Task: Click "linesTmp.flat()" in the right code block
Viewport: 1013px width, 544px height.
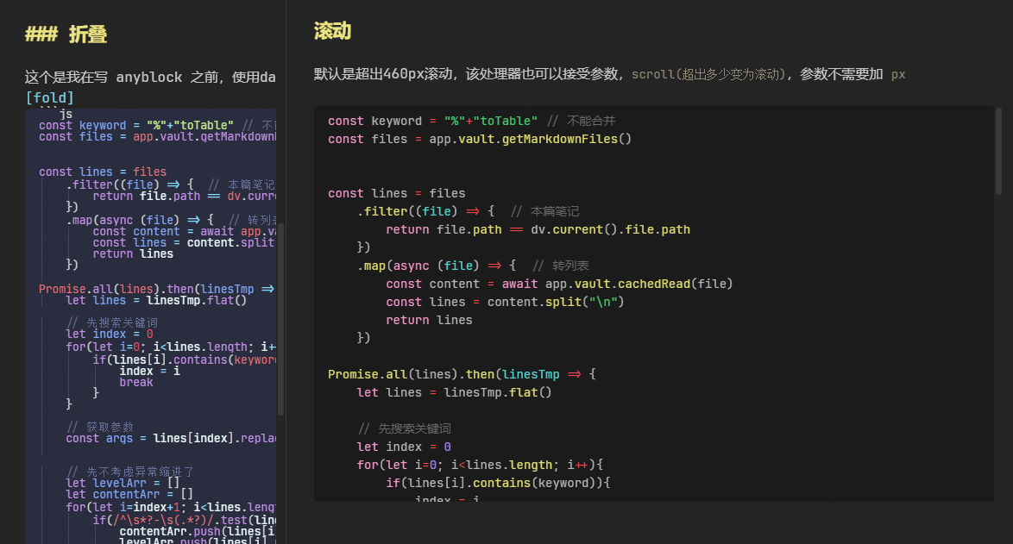Action: coord(497,392)
